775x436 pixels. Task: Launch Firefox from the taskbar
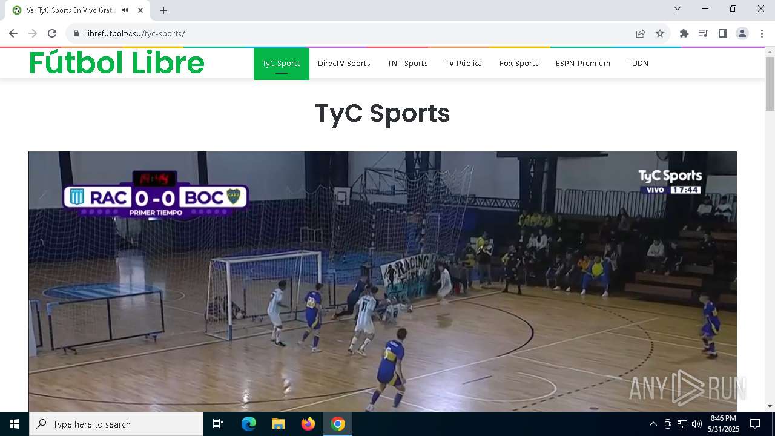pyautogui.click(x=308, y=424)
